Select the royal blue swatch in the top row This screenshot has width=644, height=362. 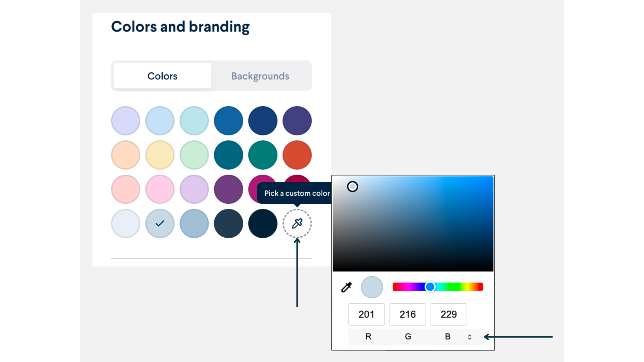228,121
